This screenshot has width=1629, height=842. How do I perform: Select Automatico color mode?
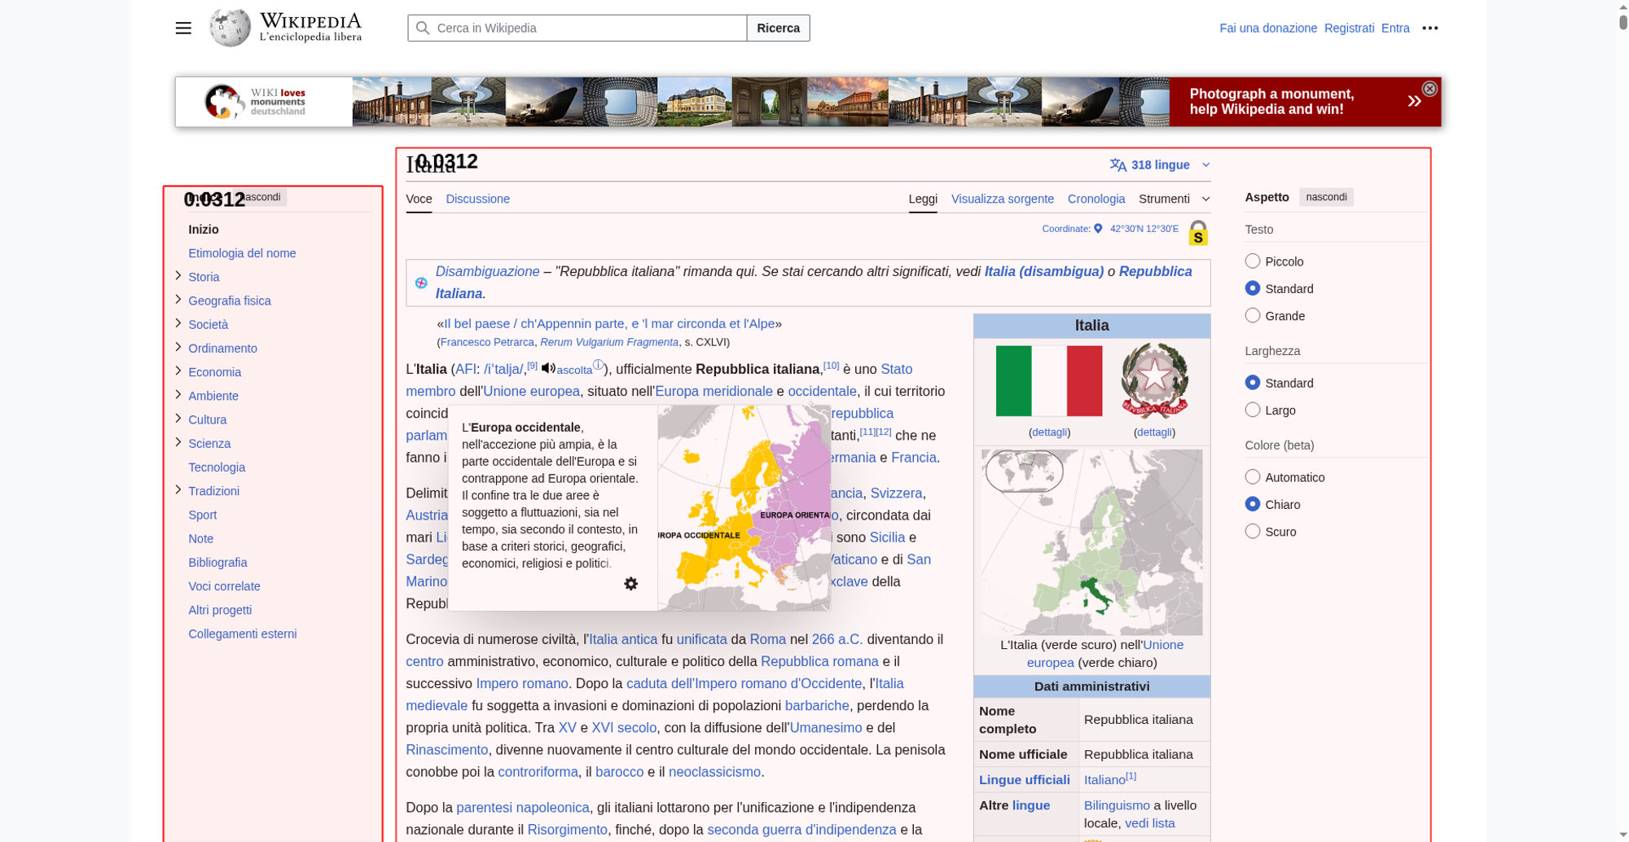[1253, 477]
